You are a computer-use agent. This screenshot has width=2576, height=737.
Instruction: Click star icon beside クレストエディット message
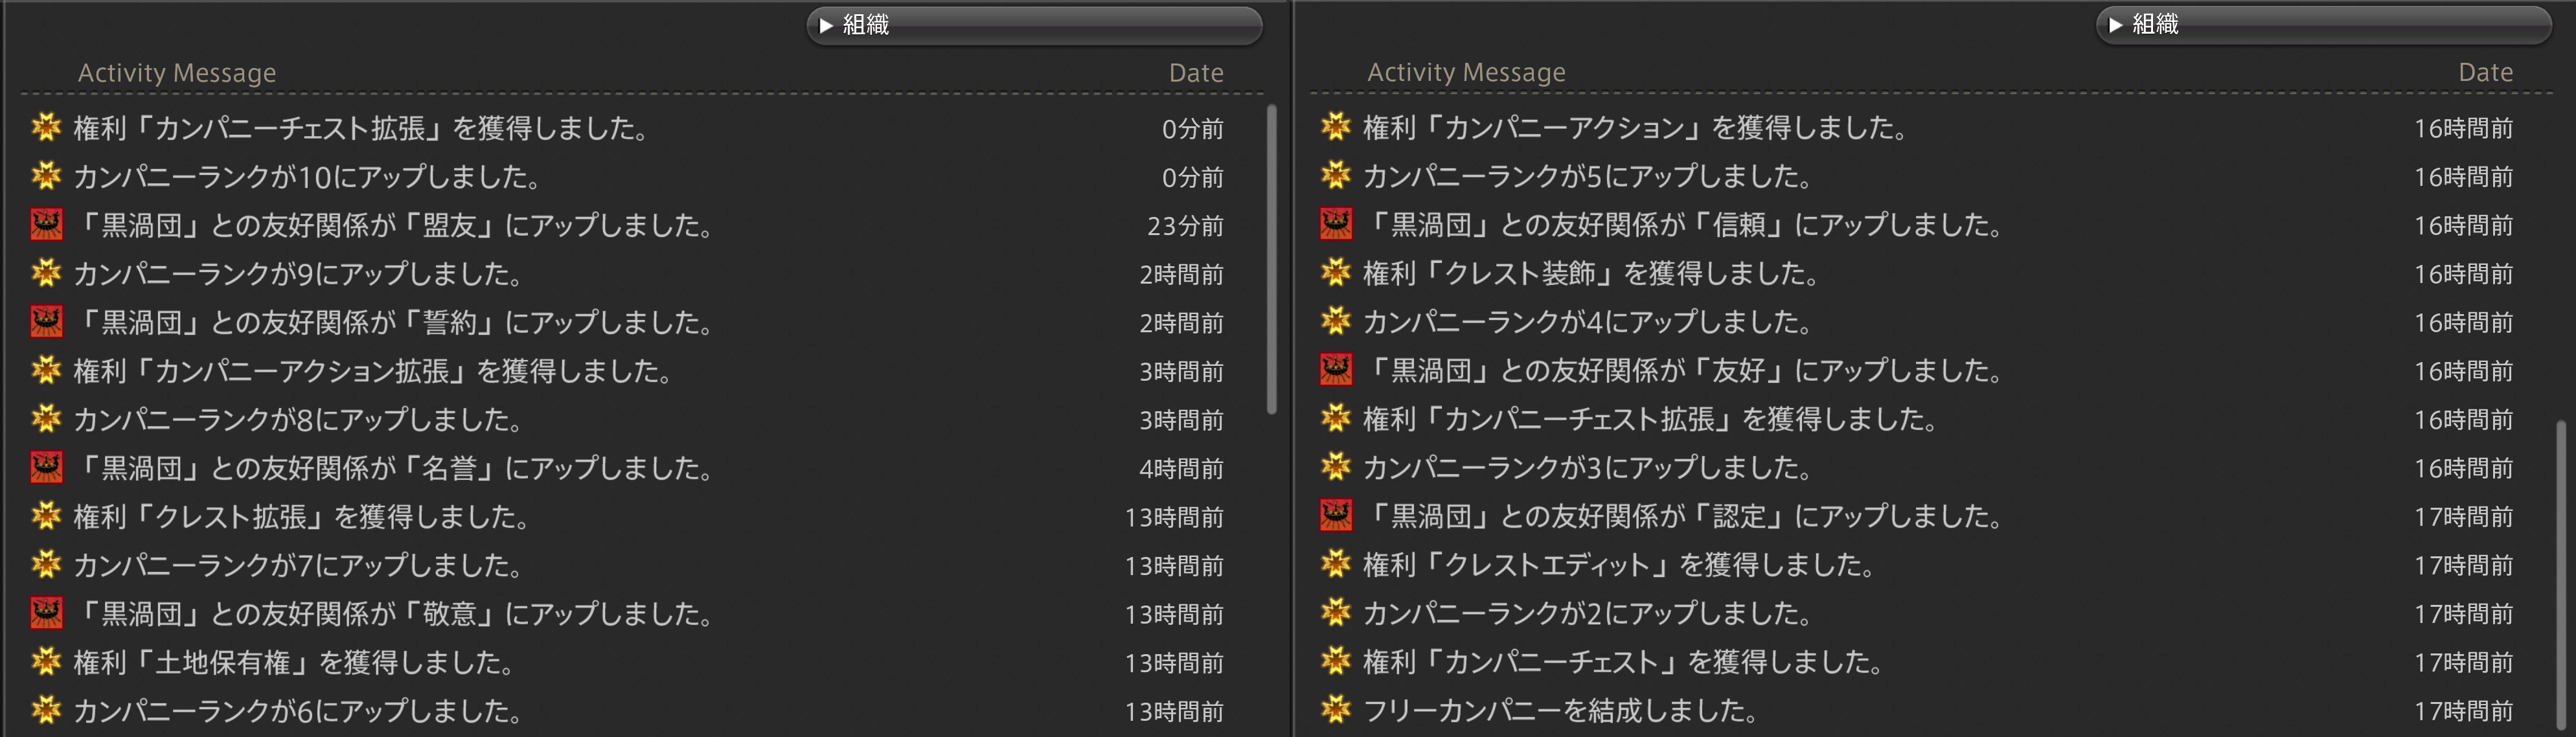(1336, 564)
